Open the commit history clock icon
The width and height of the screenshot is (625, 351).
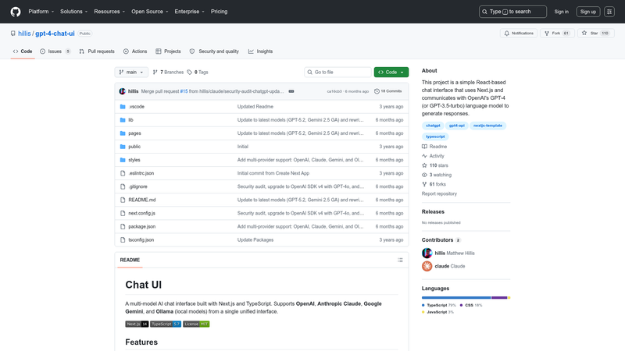377,91
